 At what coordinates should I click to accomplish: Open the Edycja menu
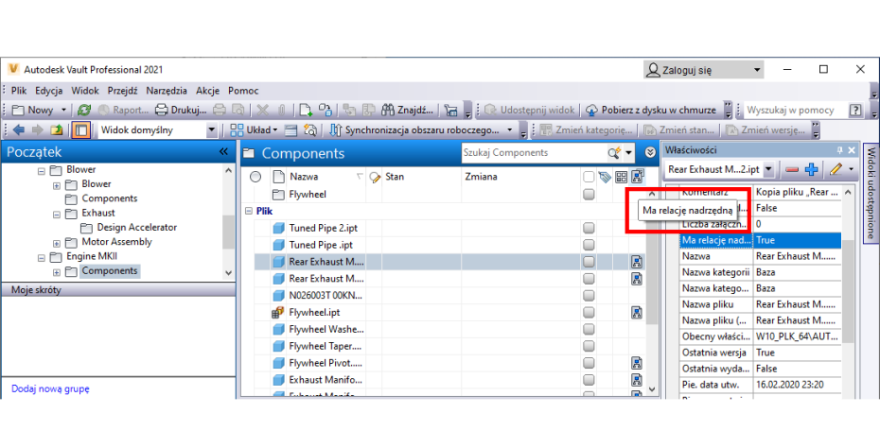pos(49,91)
